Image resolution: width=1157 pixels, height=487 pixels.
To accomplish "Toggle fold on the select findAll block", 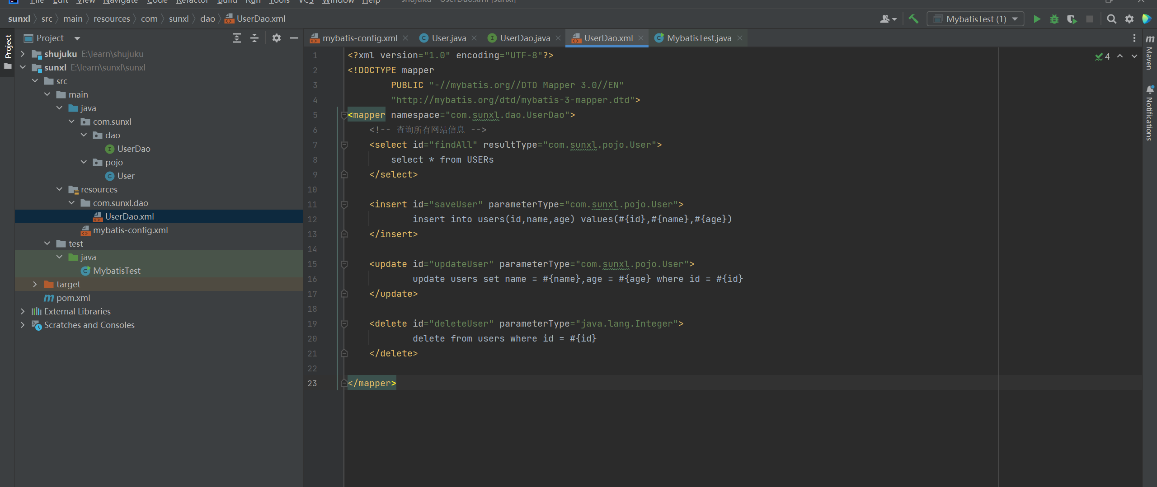I will point(344,145).
